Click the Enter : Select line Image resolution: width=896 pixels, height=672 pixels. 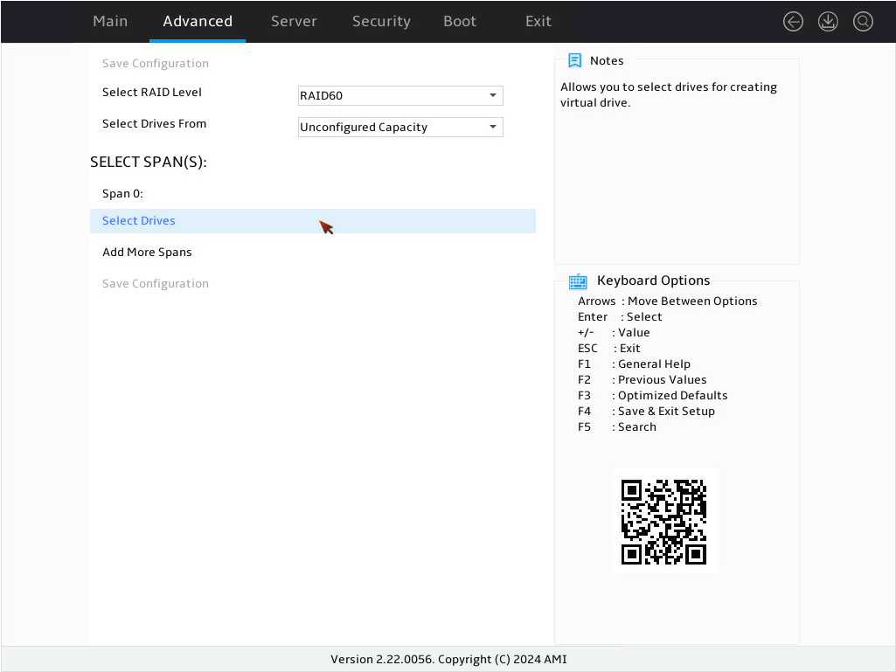[620, 317]
